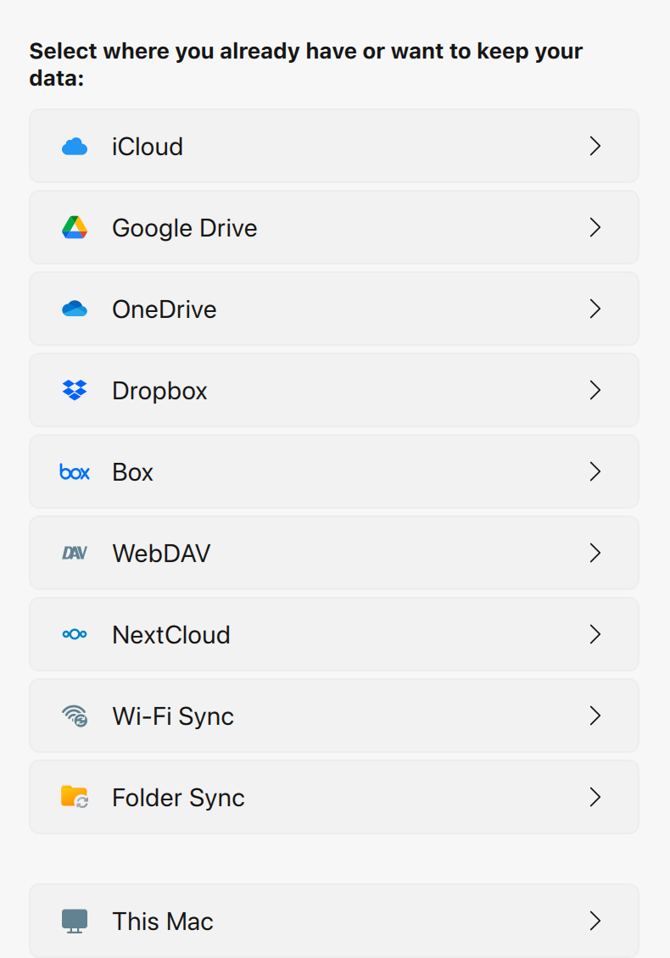Choose the Wi-Fi Sync label text
Viewport: 670px width, 958px height.
tap(173, 716)
